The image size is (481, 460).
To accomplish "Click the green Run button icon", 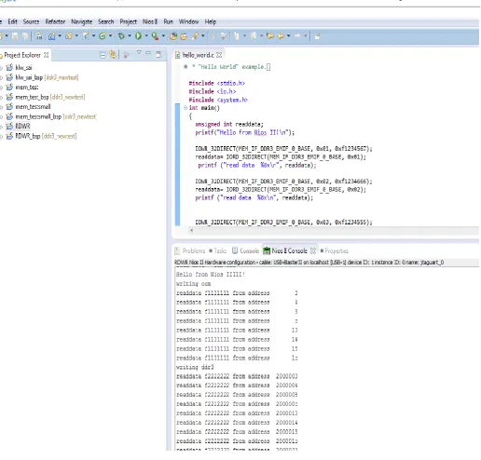I will [x=138, y=36].
